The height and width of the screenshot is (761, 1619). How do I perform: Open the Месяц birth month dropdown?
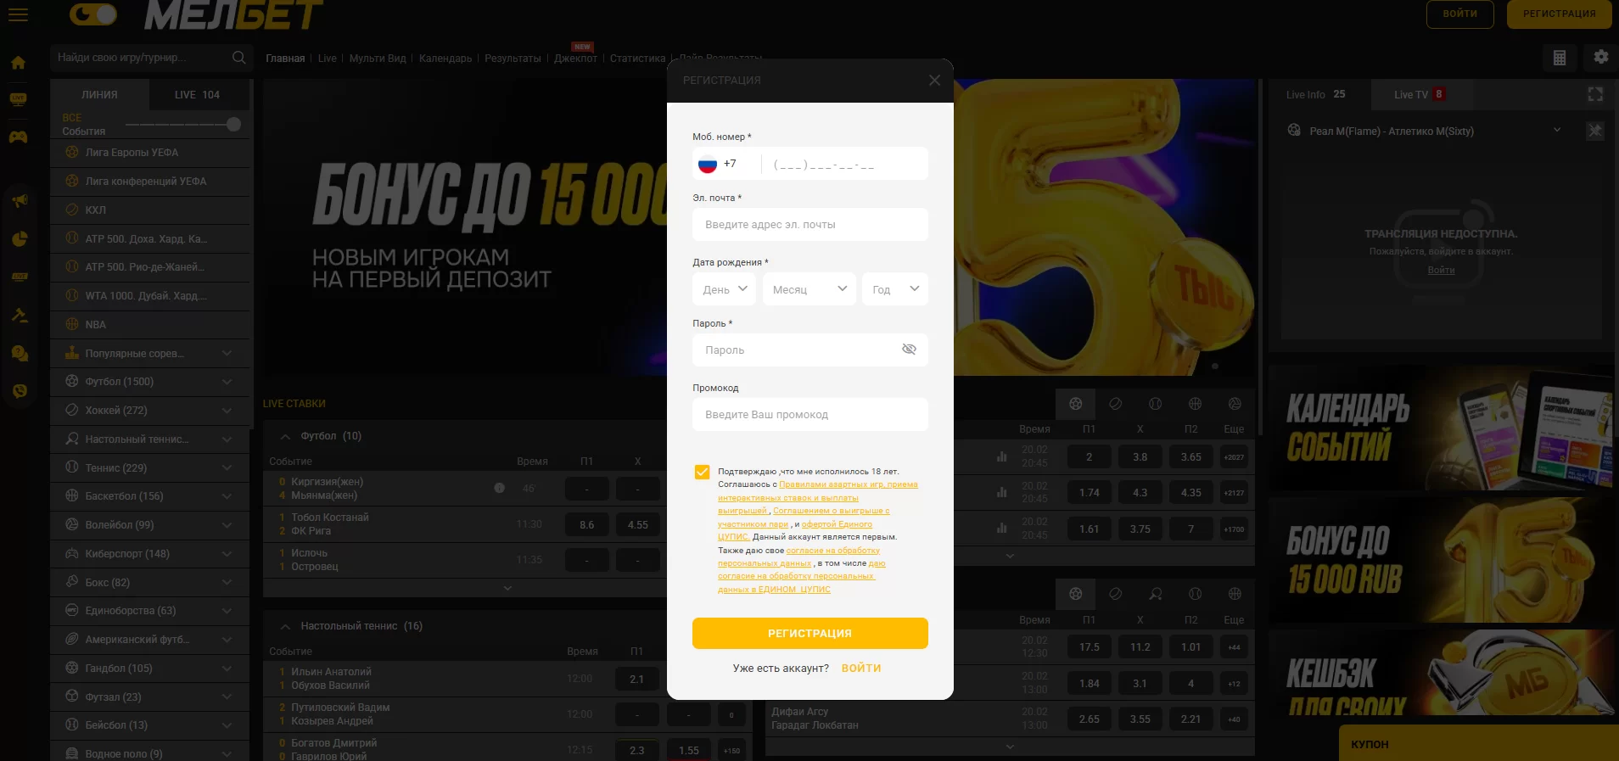pyautogui.click(x=809, y=289)
